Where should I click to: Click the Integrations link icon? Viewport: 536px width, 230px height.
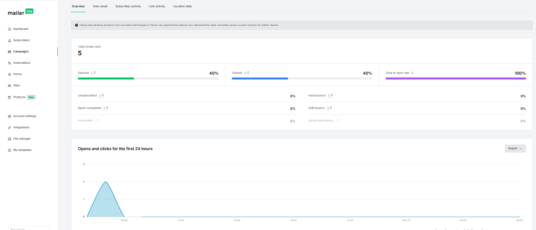pyautogui.click(x=9, y=128)
